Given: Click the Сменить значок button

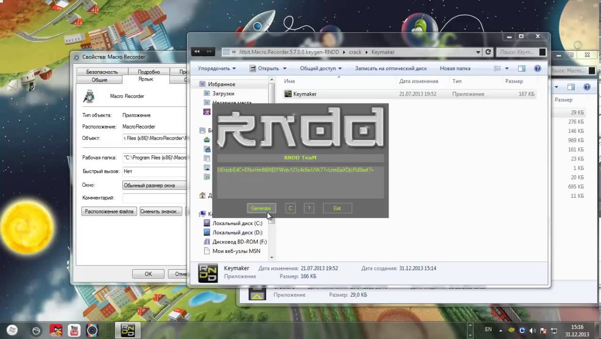Looking at the screenshot, I should click(x=161, y=211).
